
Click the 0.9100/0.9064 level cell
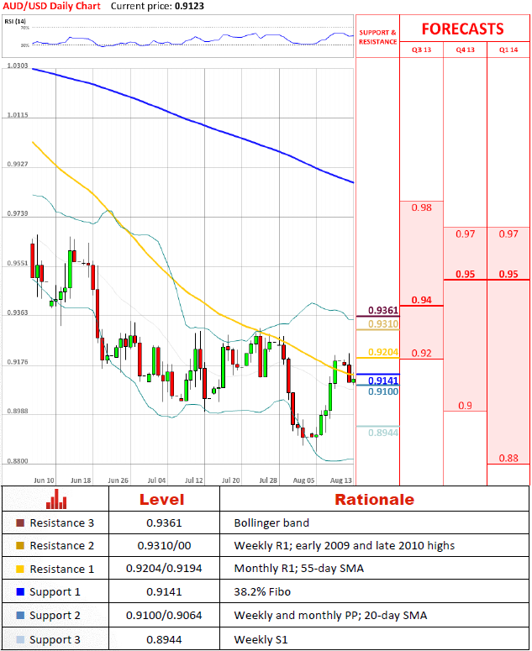click(x=164, y=615)
